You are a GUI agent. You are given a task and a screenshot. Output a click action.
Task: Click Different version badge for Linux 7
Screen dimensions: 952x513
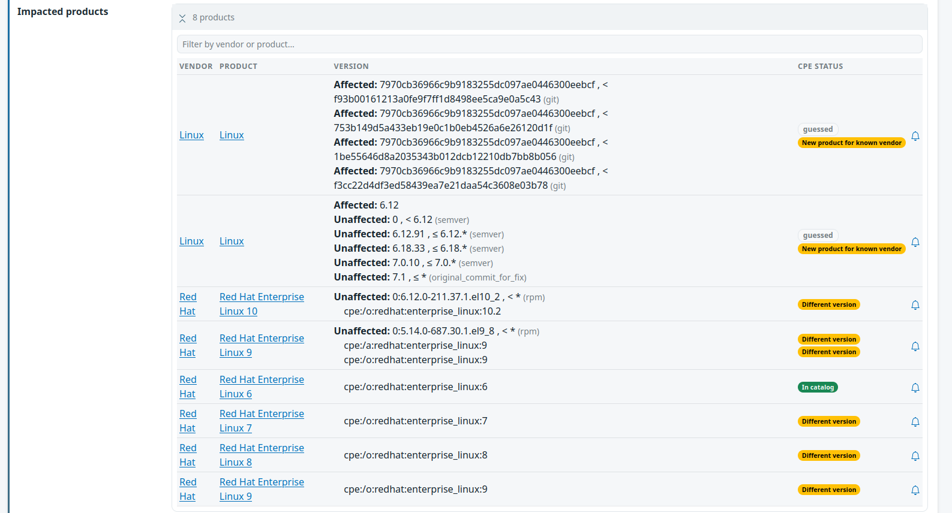[829, 421]
